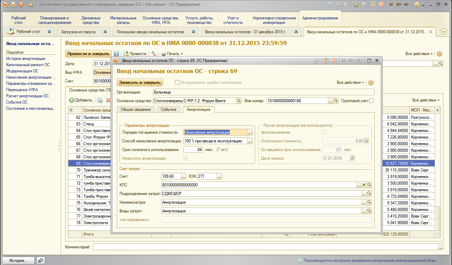Click the help icon in the dialog

point(371,82)
